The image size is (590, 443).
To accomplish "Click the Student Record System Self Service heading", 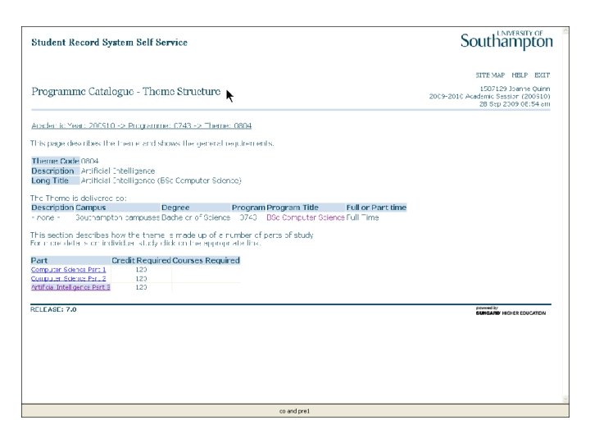I will [109, 42].
